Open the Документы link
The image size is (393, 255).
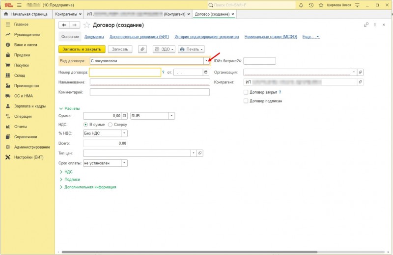click(x=94, y=37)
